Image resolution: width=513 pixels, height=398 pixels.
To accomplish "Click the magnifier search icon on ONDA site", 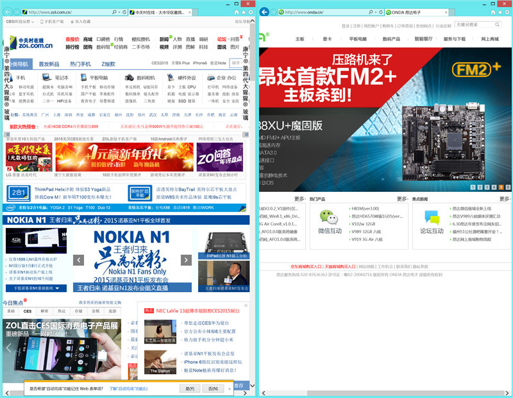I will (x=496, y=24).
